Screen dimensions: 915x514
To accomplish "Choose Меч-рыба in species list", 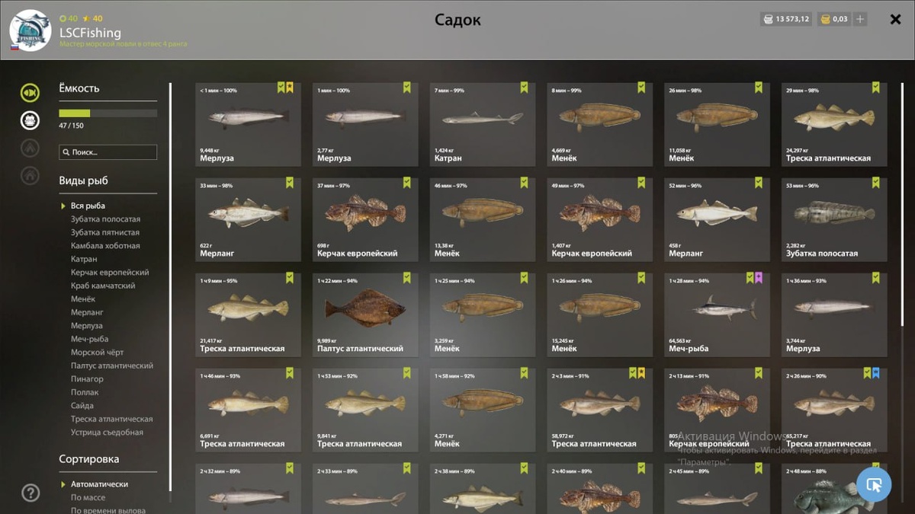I will tap(89, 339).
